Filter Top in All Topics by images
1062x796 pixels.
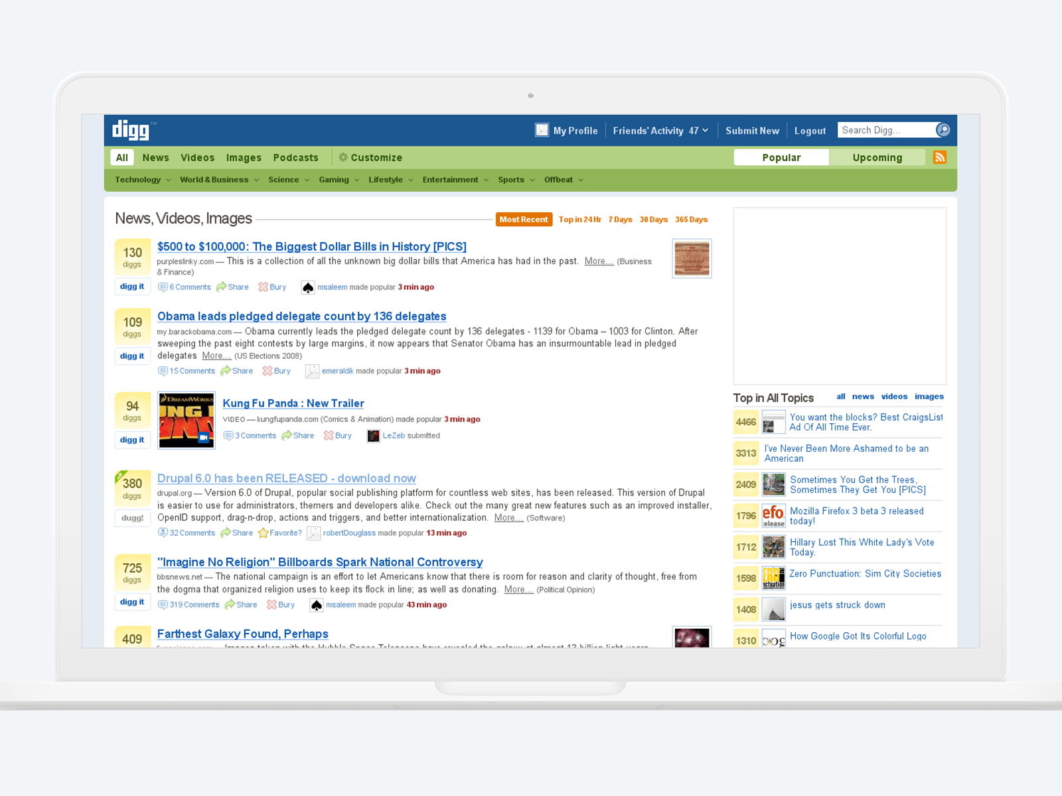point(929,397)
